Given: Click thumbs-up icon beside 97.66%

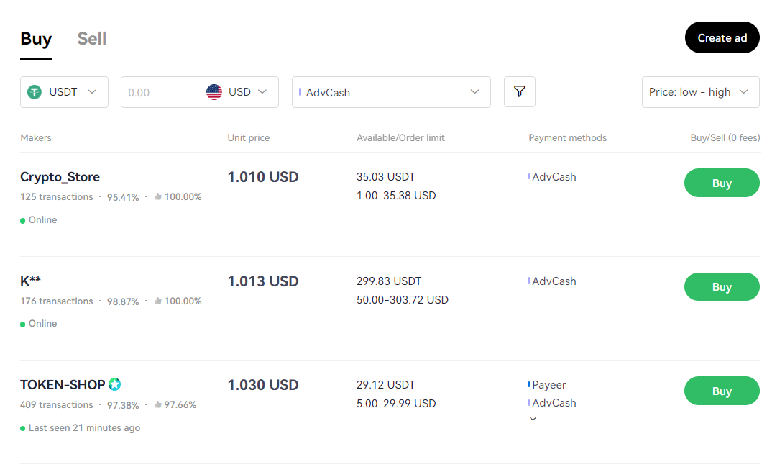Looking at the screenshot, I should tap(158, 404).
